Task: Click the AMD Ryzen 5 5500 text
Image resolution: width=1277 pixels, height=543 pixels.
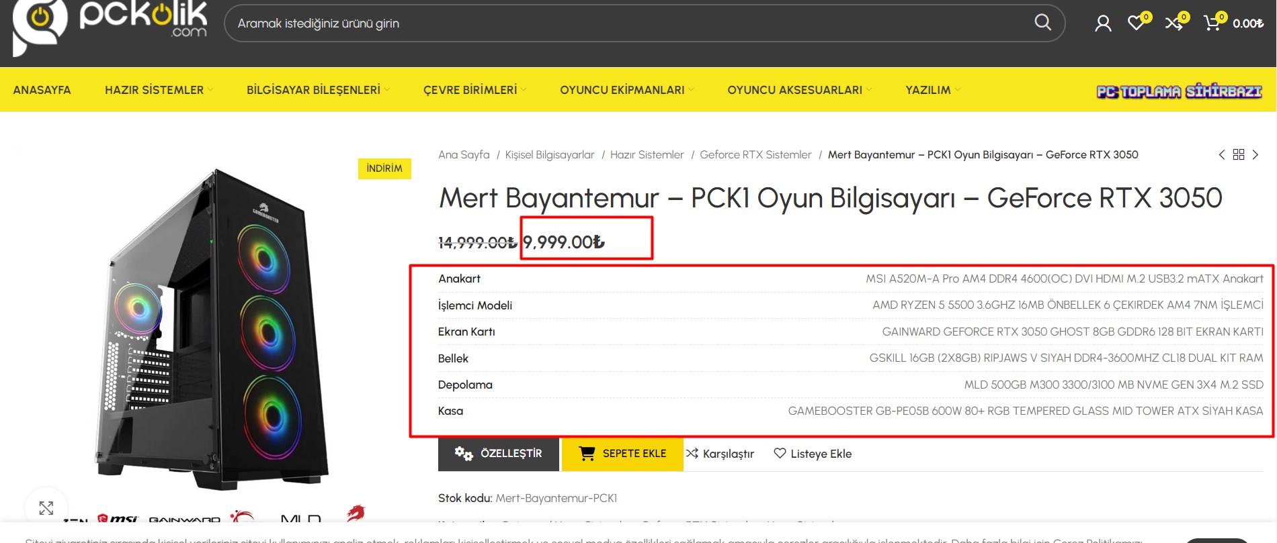Action: pyautogui.click(x=1068, y=305)
